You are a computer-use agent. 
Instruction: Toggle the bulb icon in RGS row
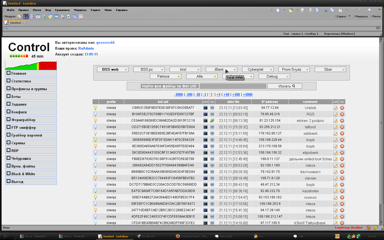click(95, 114)
